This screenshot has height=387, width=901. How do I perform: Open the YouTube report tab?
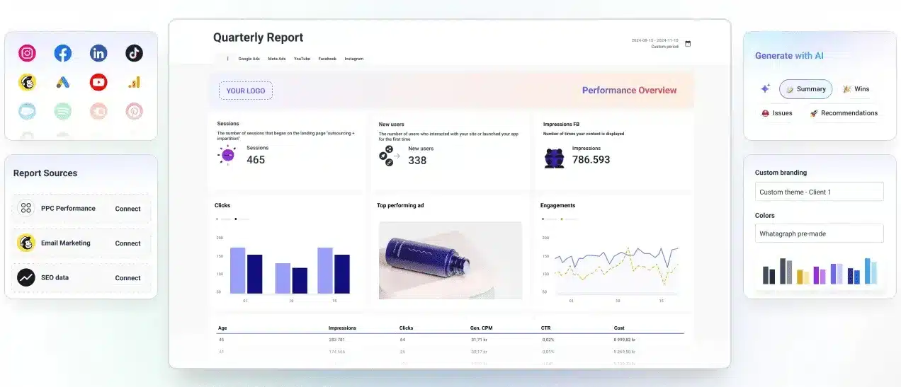[302, 59]
